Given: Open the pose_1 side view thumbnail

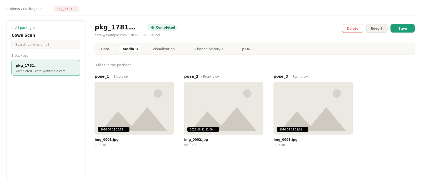Looking at the screenshot, I should (134, 108).
